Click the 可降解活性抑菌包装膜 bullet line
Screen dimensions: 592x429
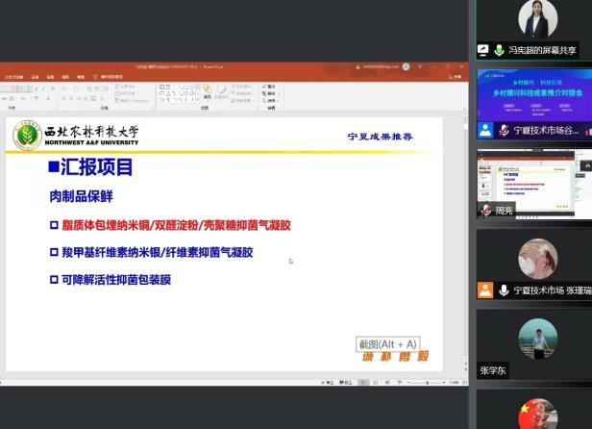point(111,279)
